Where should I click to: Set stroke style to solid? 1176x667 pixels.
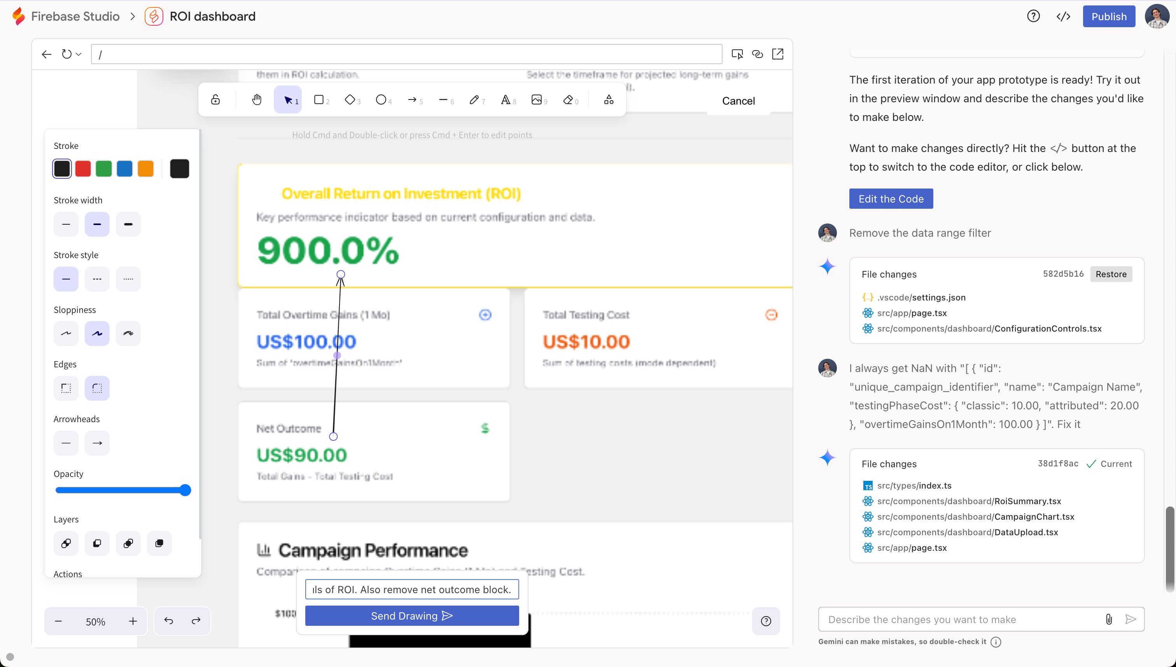click(66, 279)
